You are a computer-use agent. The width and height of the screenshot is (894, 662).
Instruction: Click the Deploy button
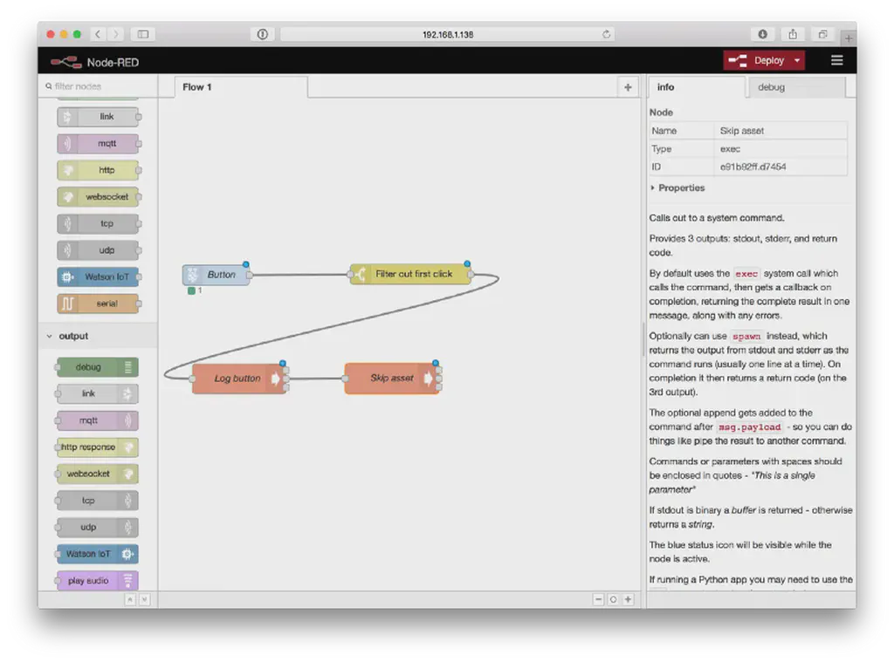[762, 60]
